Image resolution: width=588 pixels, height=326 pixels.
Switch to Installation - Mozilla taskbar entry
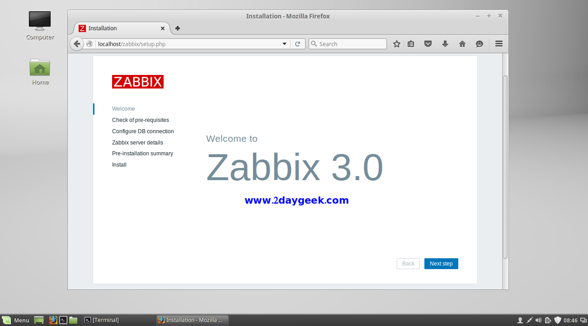click(x=192, y=320)
